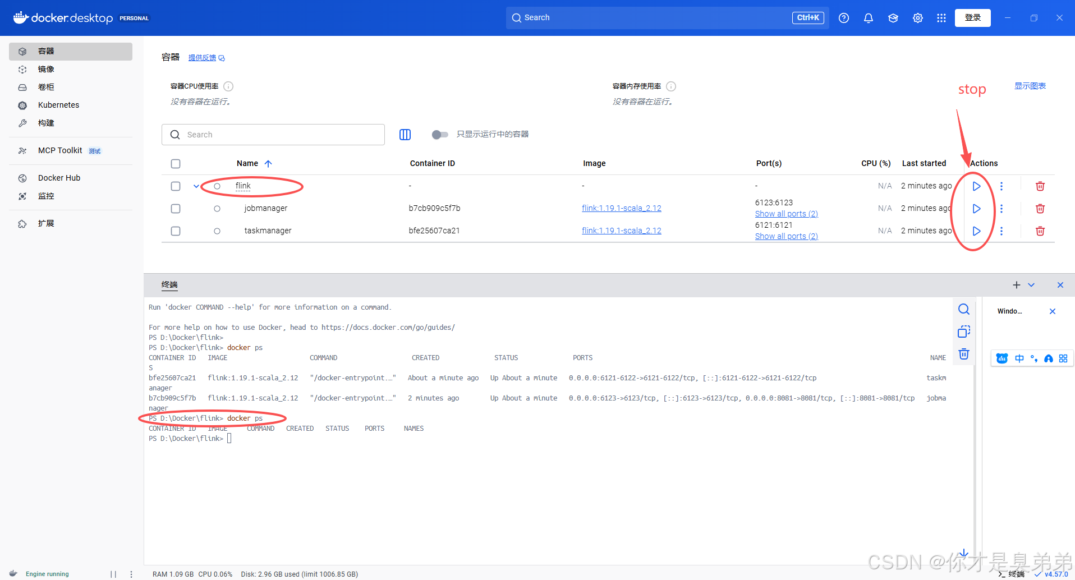Screen dimensions: 1075x580
Task: Open the 镜像 (Images) sidebar section
Action: [x=71, y=69]
